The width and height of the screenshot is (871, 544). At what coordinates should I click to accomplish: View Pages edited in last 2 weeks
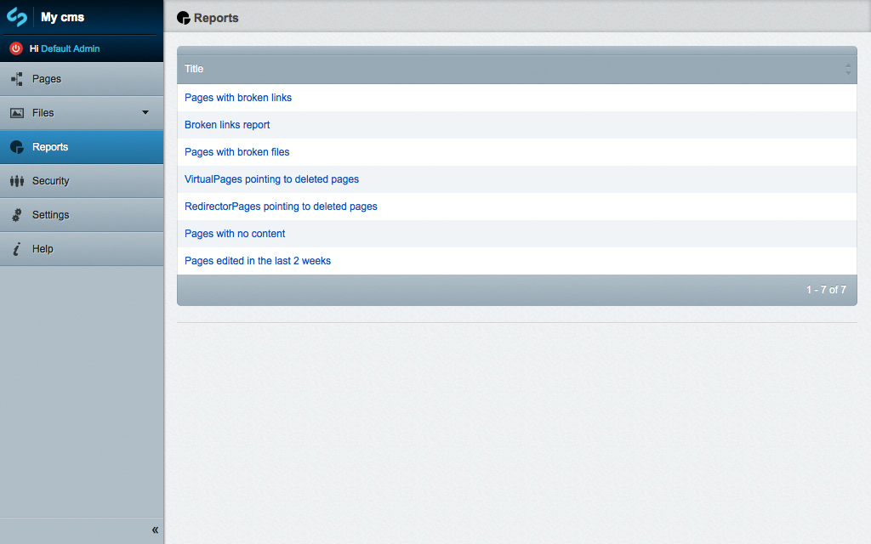coord(258,261)
